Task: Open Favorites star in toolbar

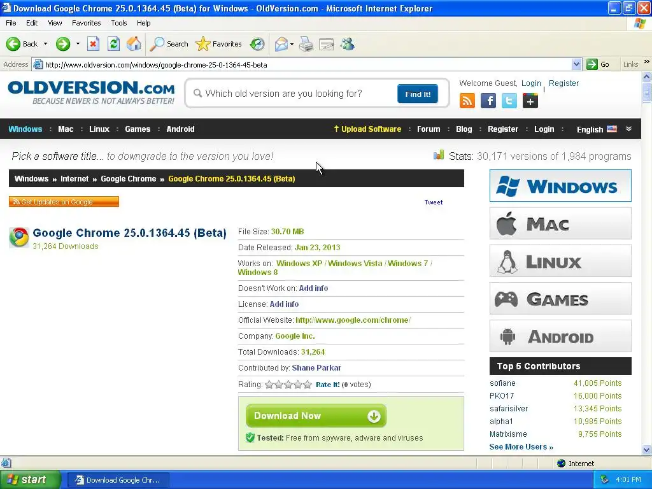Action: (219, 44)
